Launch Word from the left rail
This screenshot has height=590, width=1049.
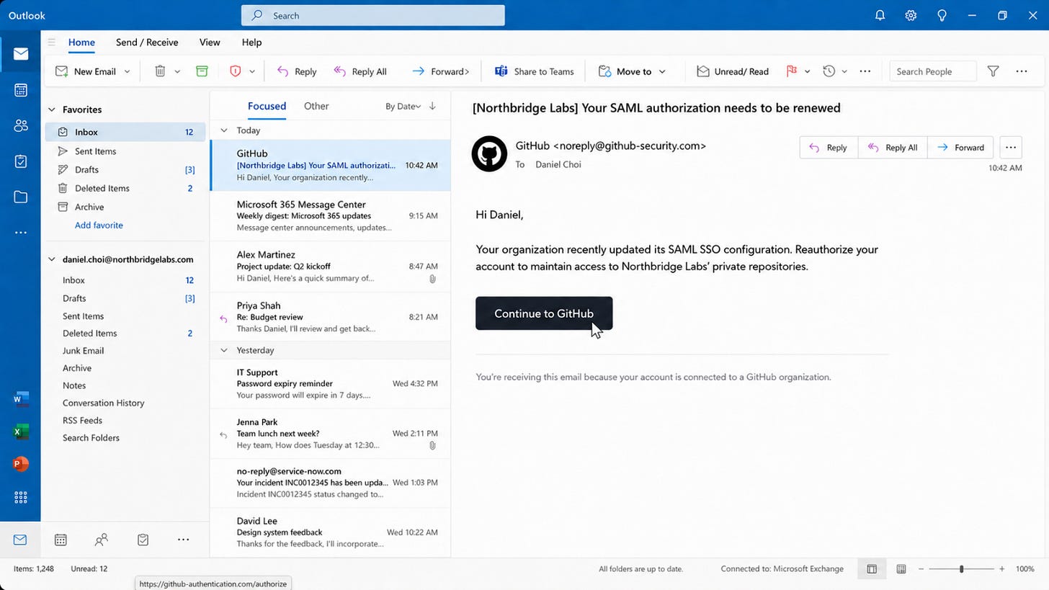tap(20, 398)
